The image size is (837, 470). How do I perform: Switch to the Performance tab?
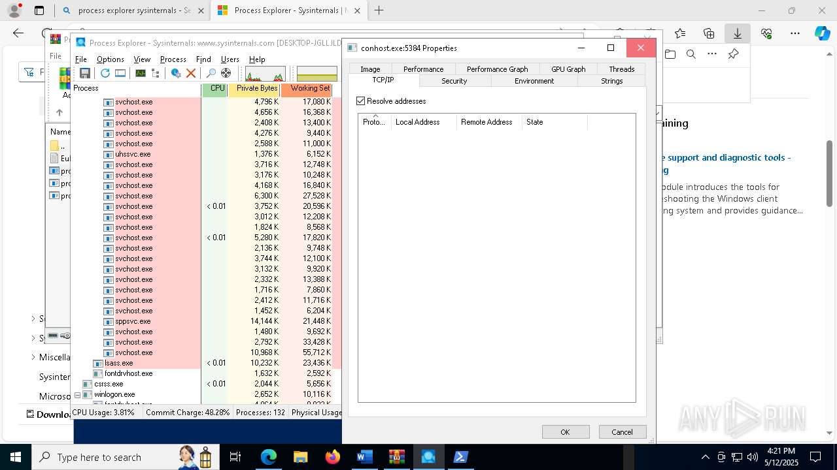point(423,69)
